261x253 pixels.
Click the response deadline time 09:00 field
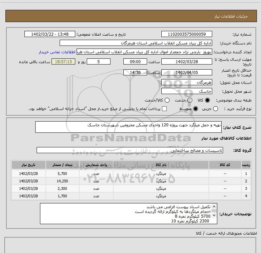coord(135,61)
